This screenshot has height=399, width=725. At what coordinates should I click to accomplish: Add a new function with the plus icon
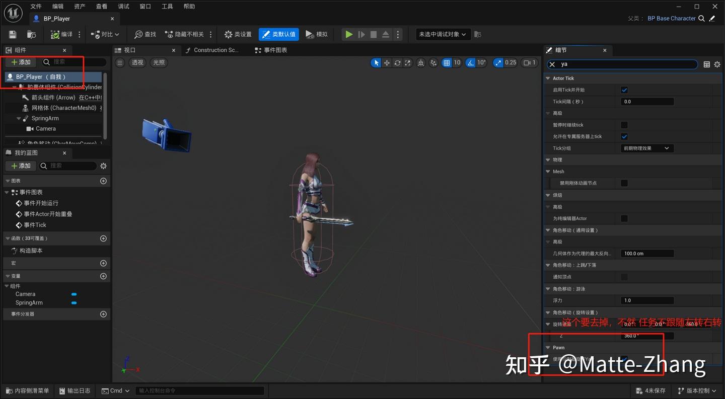[x=104, y=238]
